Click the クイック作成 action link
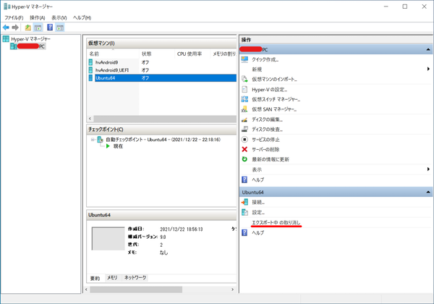Image resolution: width=434 pixels, height=304 pixels. click(265, 59)
